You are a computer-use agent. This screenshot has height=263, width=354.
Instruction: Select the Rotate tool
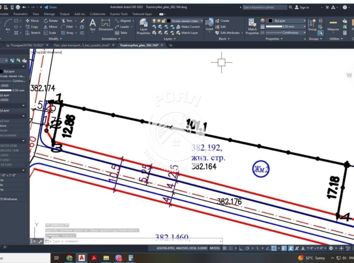pyautogui.click(x=51, y=21)
